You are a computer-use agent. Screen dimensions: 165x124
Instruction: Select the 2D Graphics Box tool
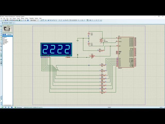click(1, 54)
